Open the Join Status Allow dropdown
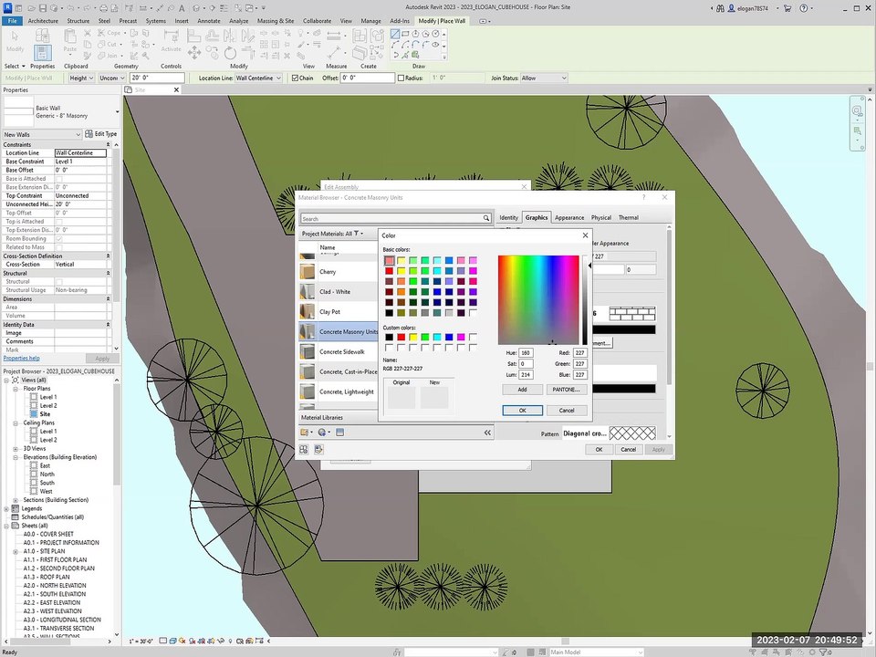Viewport: 876px width, 657px height. pos(544,78)
